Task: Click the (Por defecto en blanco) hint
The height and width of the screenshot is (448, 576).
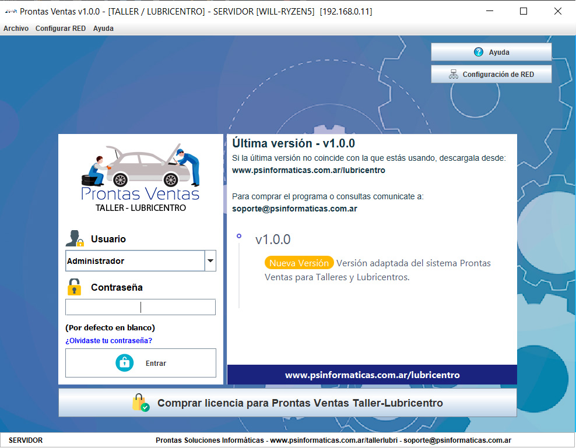Action: (x=110, y=327)
